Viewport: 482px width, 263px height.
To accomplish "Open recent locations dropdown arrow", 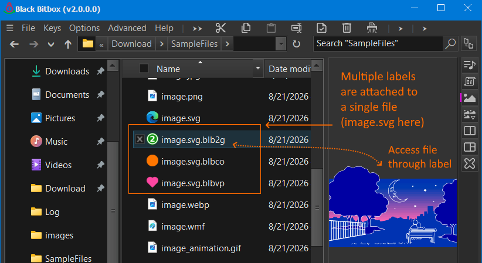I will (x=51, y=45).
